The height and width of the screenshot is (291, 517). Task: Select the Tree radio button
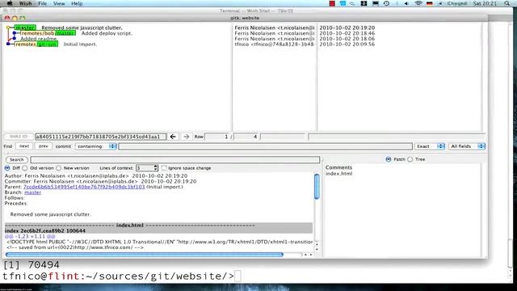pos(410,159)
